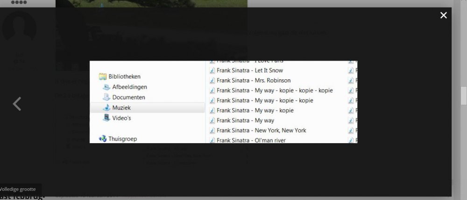Select the My way file with one kopie suffix
This screenshot has height=200, width=467.
pyautogui.click(x=255, y=110)
